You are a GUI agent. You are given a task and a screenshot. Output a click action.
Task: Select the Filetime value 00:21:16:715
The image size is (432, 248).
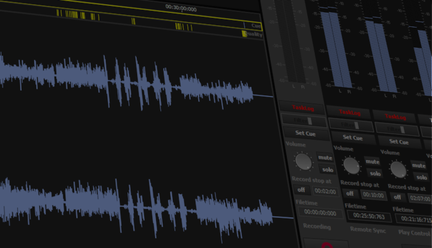tap(413, 220)
